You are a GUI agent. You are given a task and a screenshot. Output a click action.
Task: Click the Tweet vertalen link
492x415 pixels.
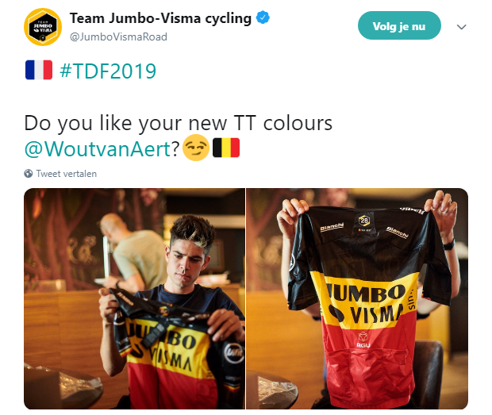click(x=66, y=174)
